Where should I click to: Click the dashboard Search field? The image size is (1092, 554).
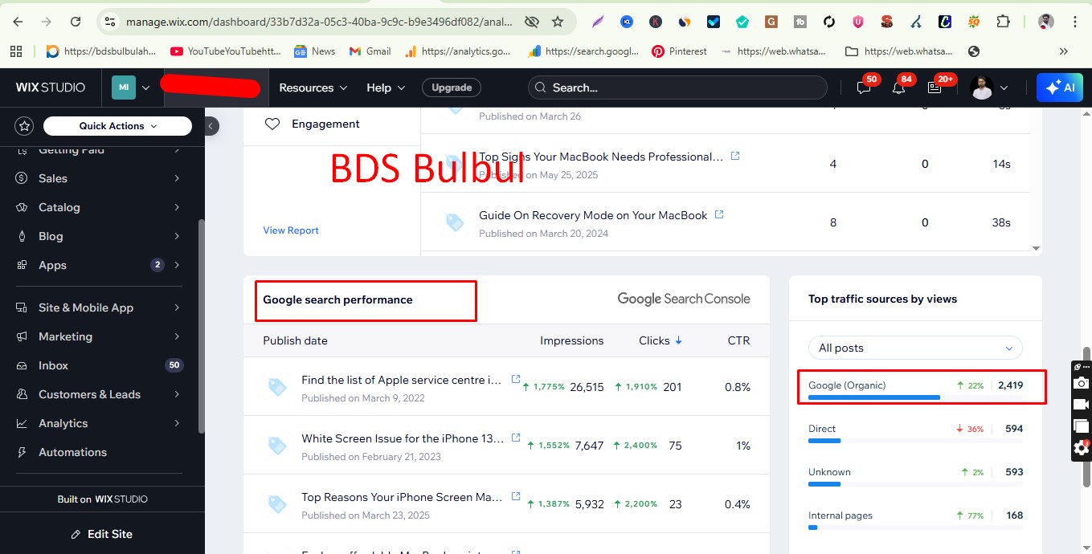coord(677,88)
